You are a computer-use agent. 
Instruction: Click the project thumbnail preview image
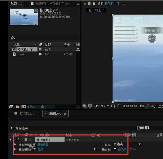coord(24,17)
